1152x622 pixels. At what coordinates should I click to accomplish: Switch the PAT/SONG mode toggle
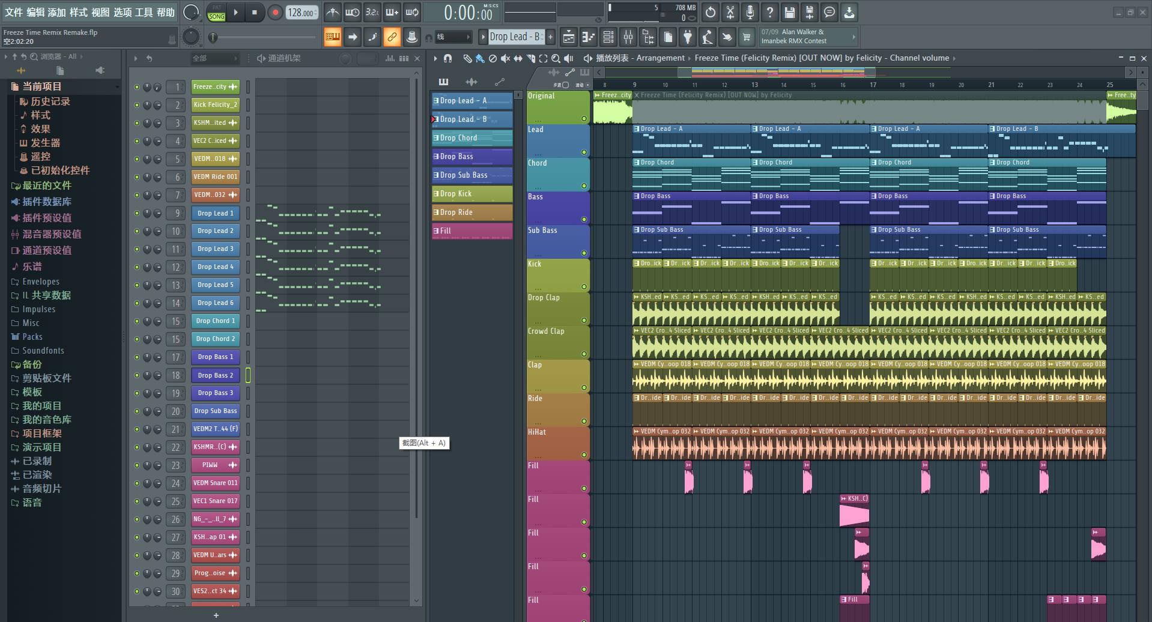[216, 12]
